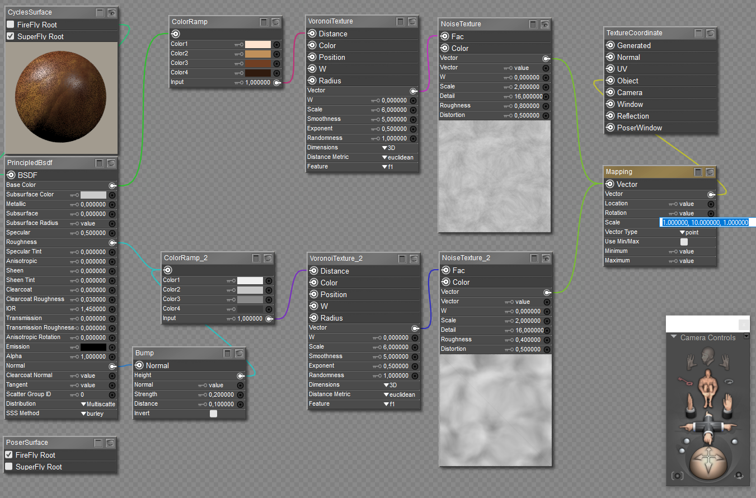Pick the Emission black swatch
Screen dimensions: 756x498
click(93, 347)
